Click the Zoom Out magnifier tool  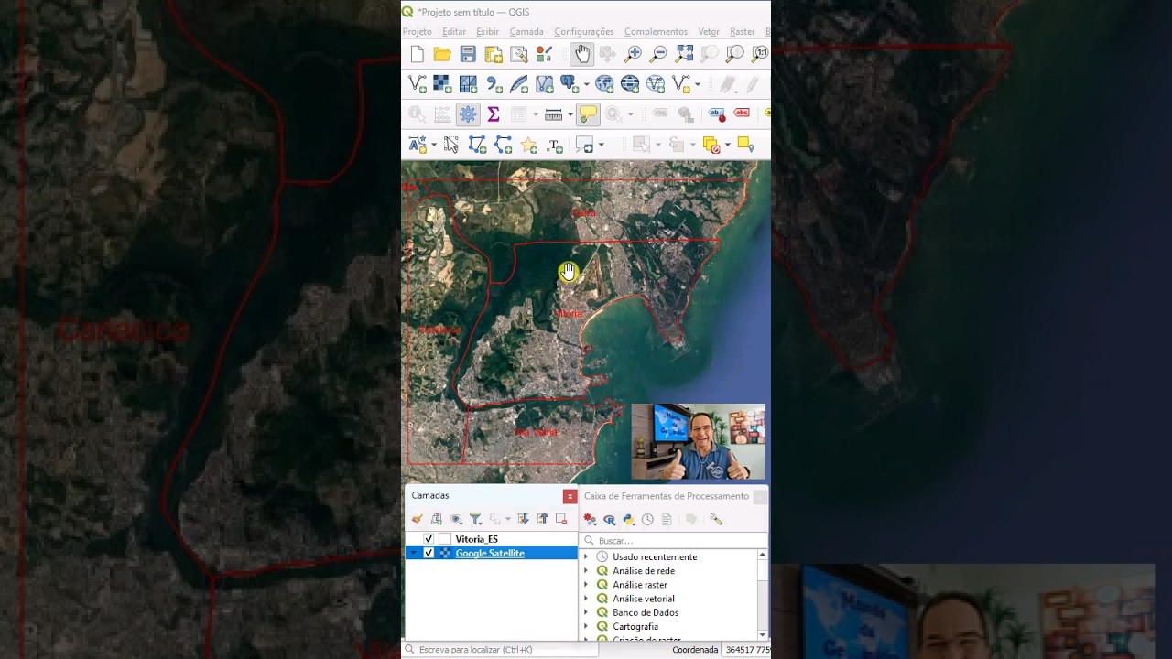tap(657, 54)
